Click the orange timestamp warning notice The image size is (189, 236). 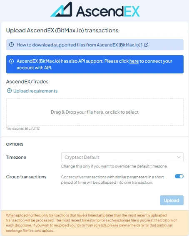coord(95,223)
